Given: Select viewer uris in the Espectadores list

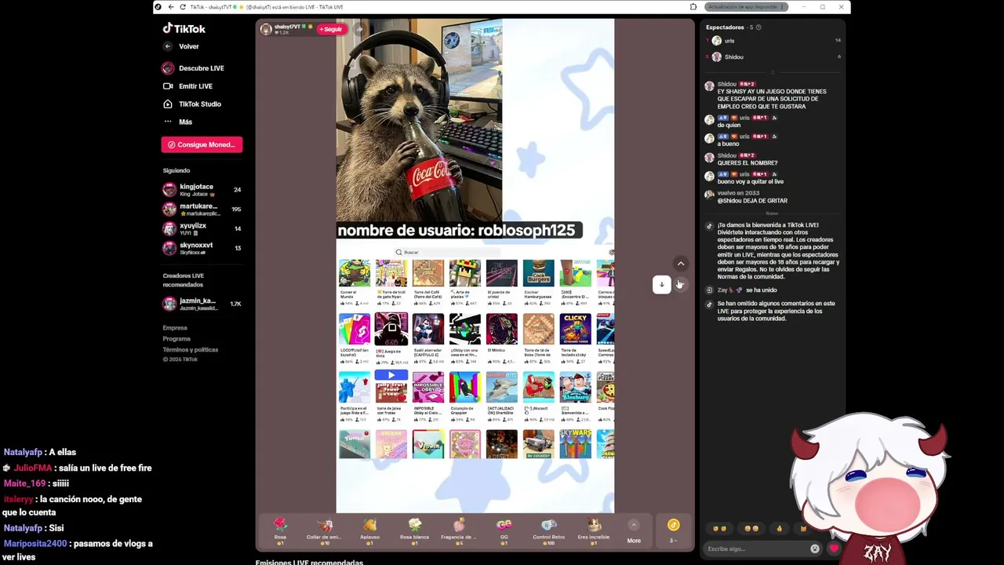Looking at the screenshot, I should click(773, 41).
